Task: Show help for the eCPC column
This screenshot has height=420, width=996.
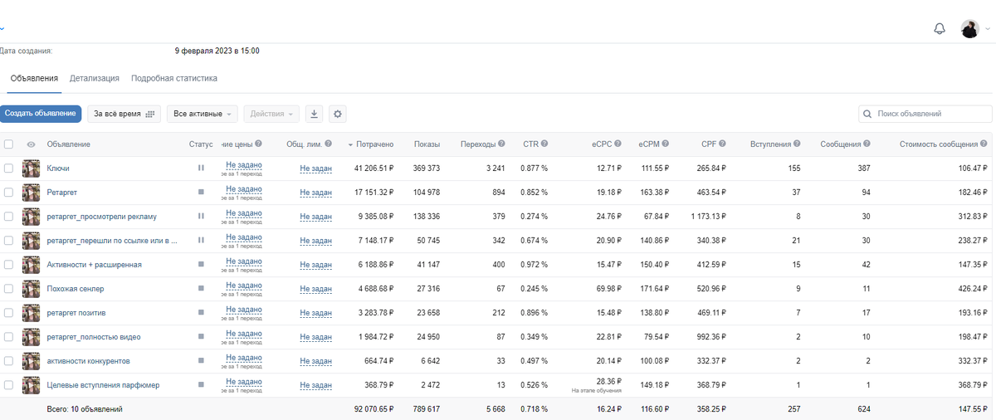Action: (x=618, y=144)
